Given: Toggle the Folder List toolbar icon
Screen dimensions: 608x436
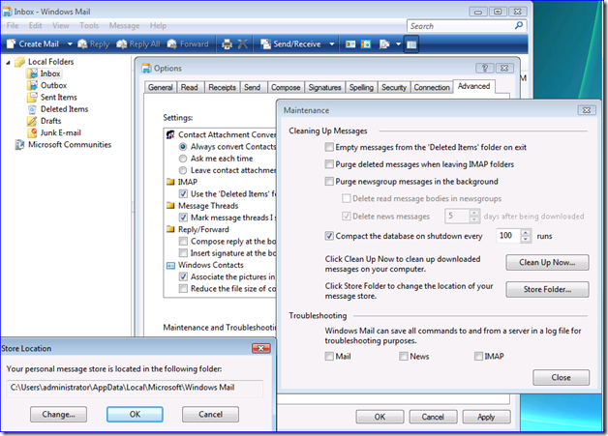Looking at the screenshot, I should 411,44.
